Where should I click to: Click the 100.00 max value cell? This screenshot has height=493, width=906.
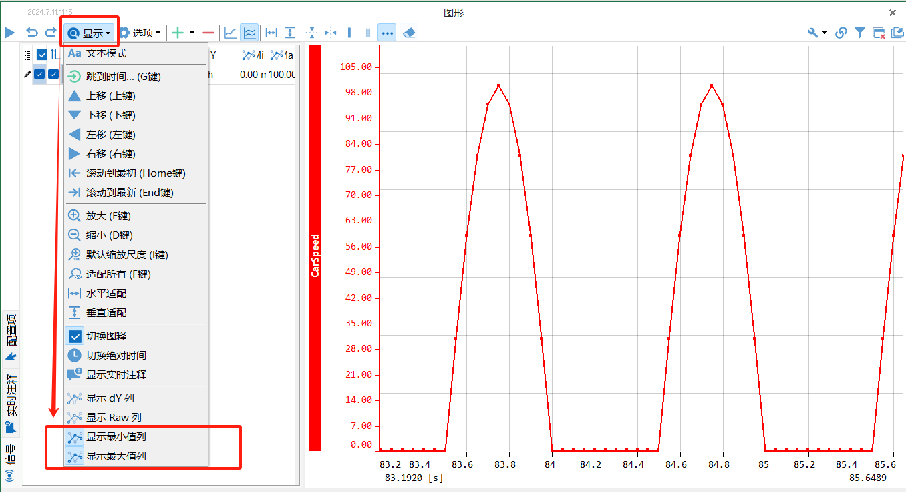coord(281,75)
